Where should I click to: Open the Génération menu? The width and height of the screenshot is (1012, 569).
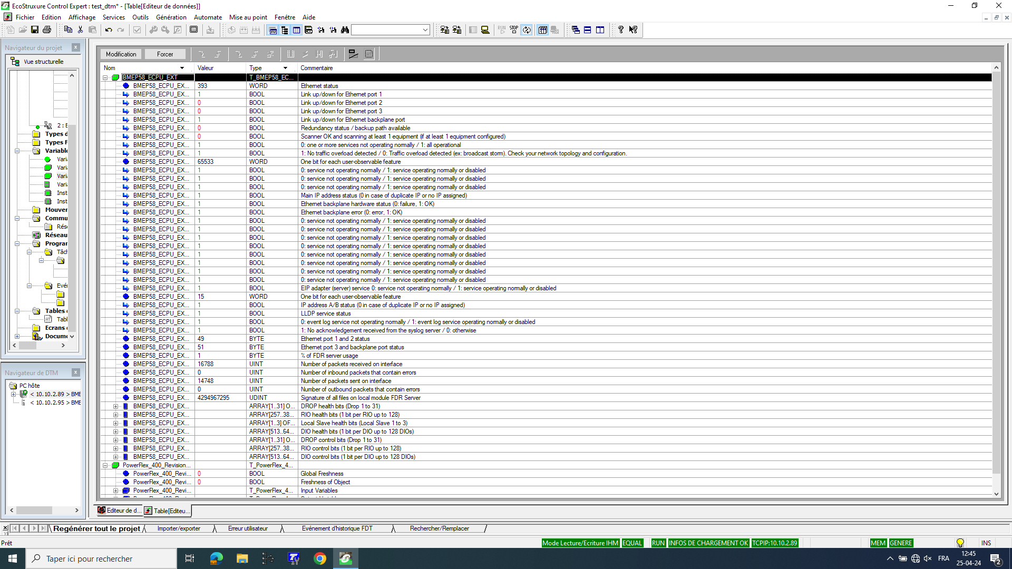(171, 17)
